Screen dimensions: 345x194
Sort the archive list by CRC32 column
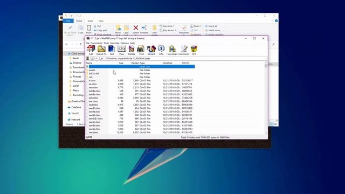pyautogui.click(x=185, y=63)
